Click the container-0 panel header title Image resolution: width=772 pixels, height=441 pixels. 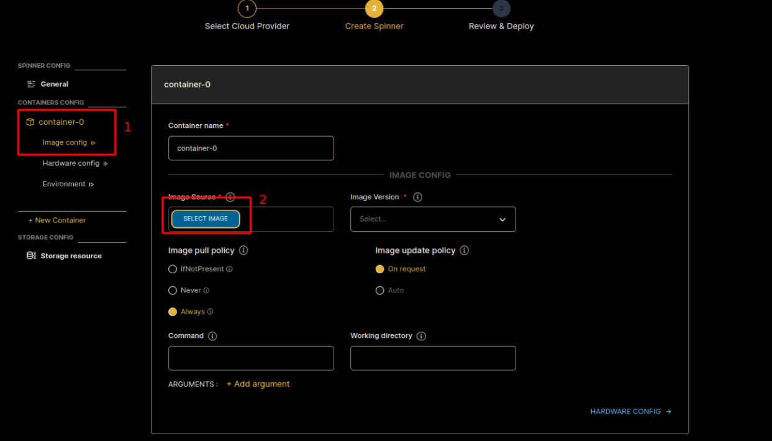tap(187, 84)
